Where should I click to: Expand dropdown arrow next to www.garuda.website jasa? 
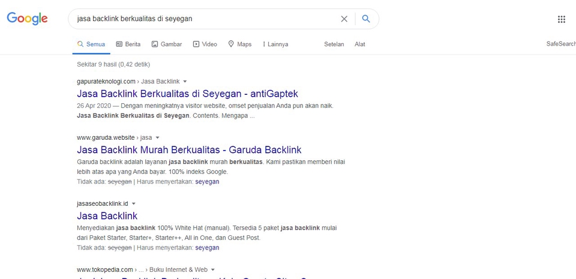pos(157,137)
